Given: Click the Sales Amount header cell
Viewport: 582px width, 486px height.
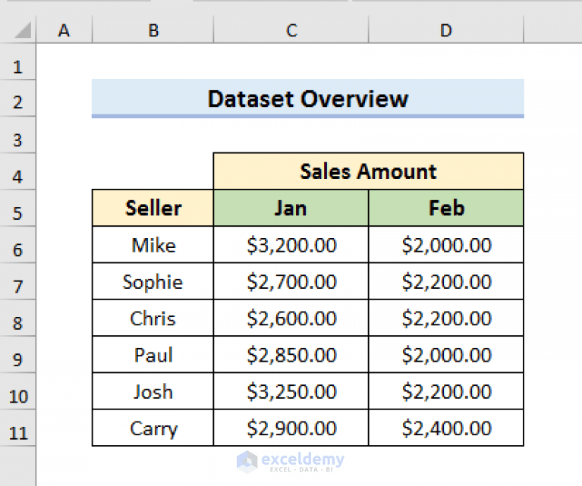Looking at the screenshot, I should [368, 171].
